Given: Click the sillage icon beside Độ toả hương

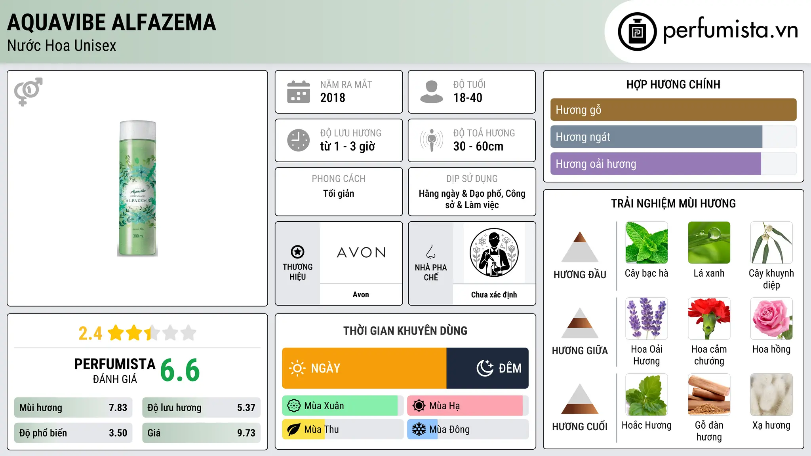Looking at the screenshot, I should coord(432,140).
